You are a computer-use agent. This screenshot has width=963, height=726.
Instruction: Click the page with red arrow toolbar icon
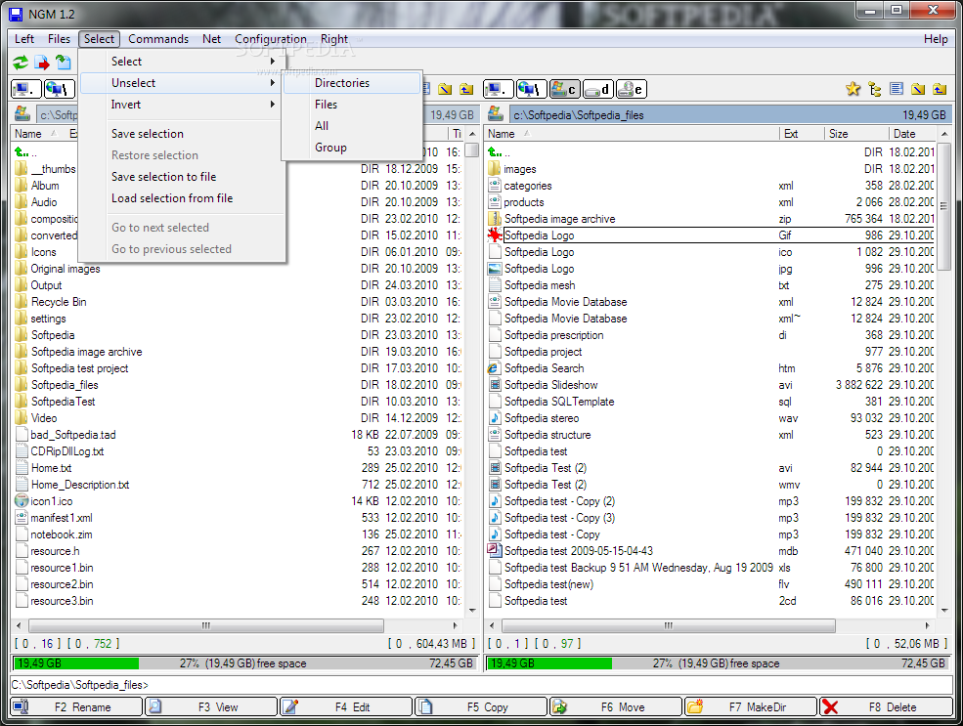pyautogui.click(x=42, y=62)
